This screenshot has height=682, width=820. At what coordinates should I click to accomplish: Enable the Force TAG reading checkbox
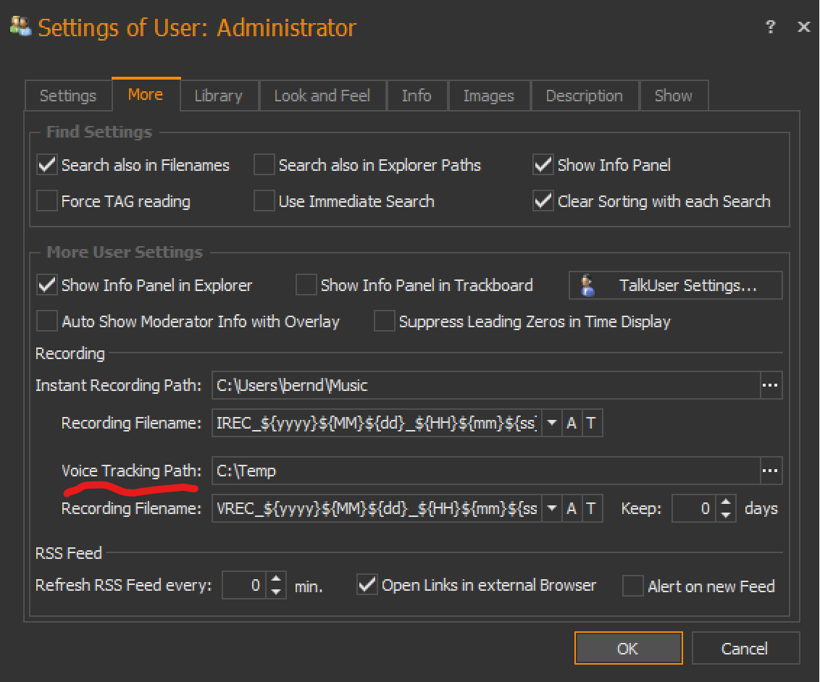coord(47,201)
